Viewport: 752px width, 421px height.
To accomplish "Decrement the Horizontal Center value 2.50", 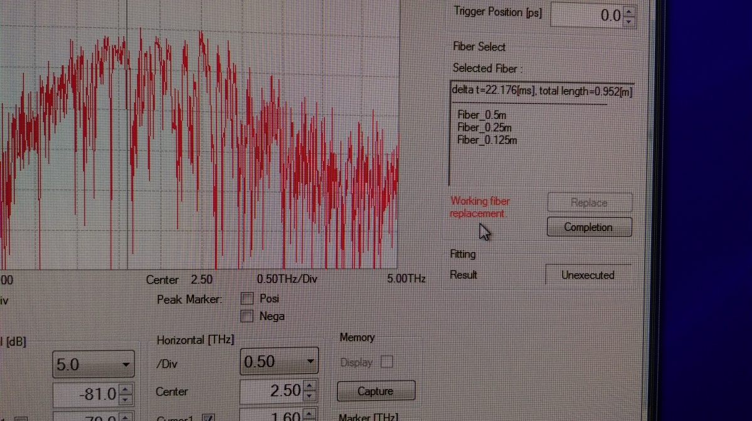I will pos(310,396).
